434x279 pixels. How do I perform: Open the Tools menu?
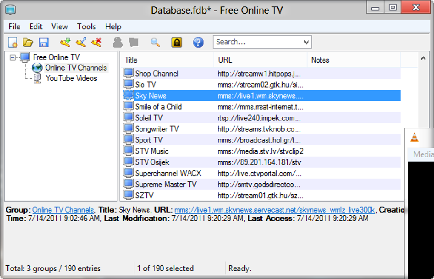click(x=86, y=27)
